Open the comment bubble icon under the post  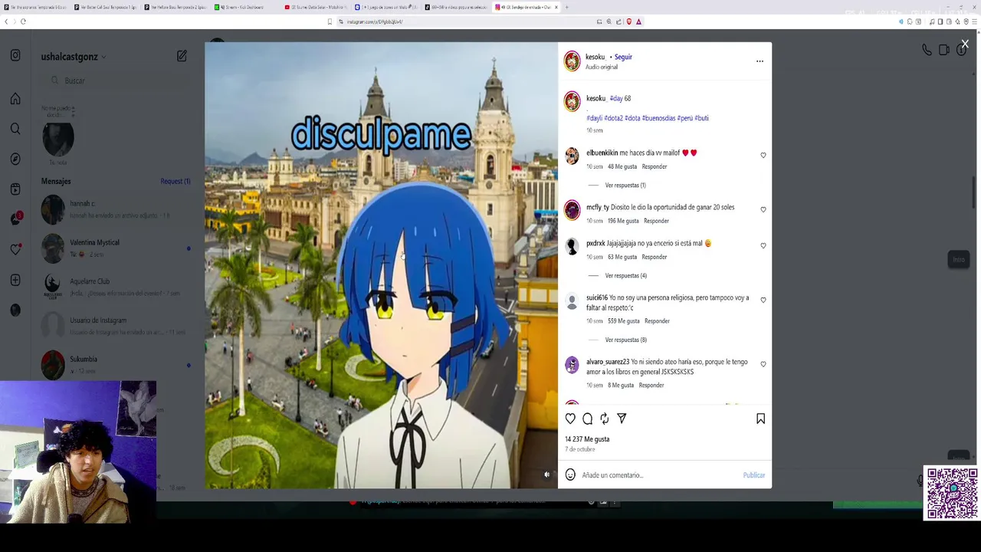coord(588,419)
